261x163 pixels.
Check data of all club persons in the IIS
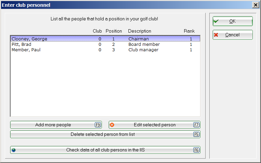click(105, 150)
